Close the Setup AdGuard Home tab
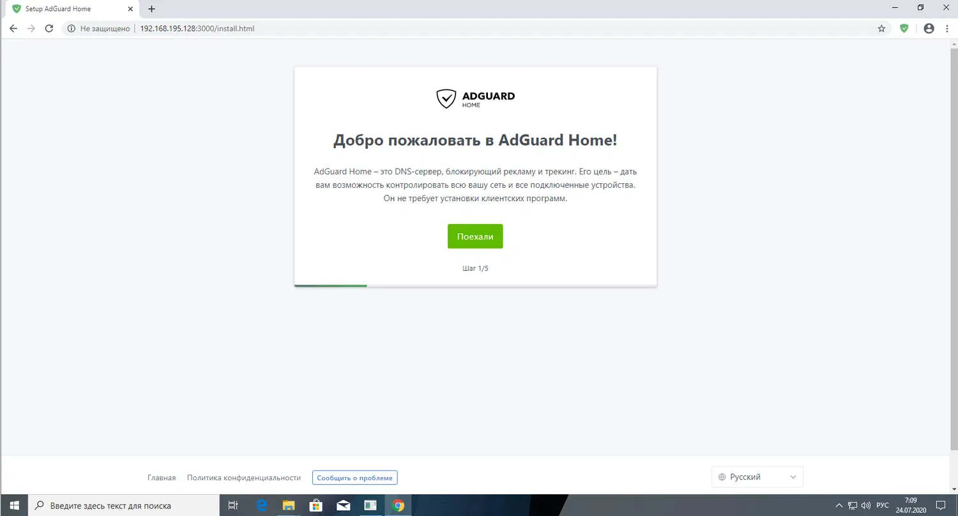Screen dimensions: 958x516 tap(130, 9)
